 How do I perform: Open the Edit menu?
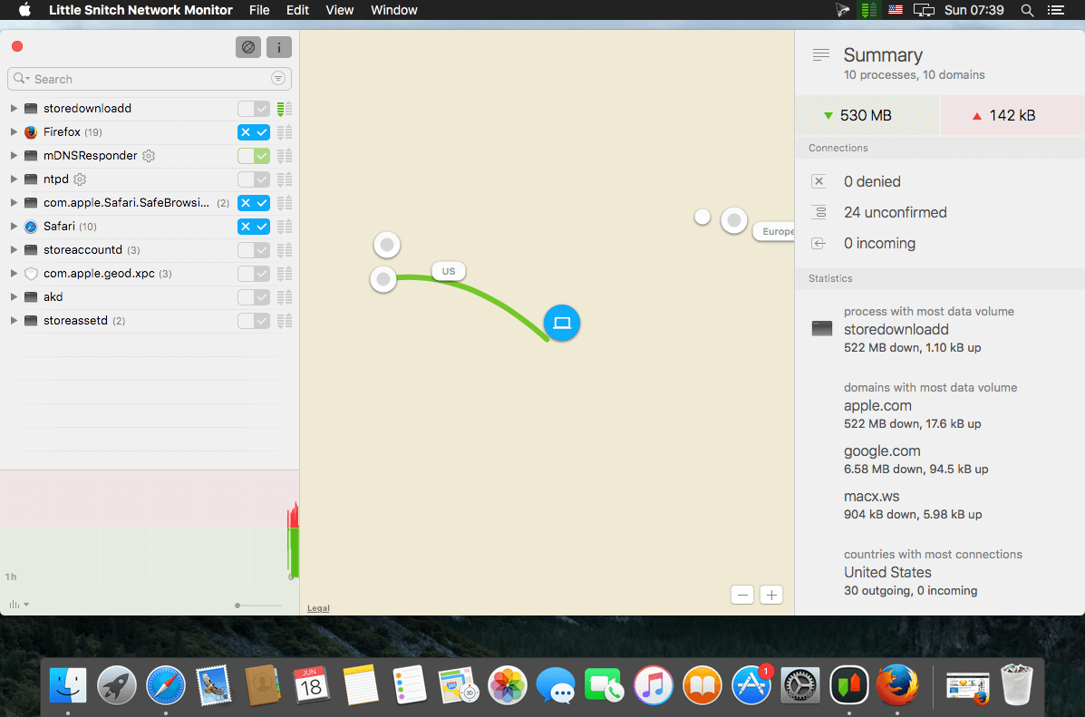297,10
